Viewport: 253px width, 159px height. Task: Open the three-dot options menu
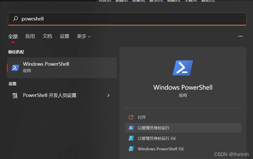[240, 36]
